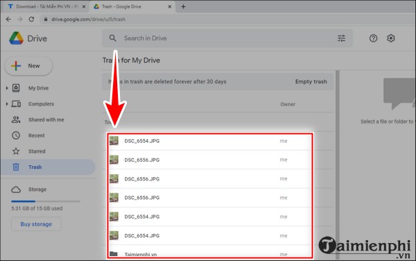
Task: Click in the Search in Drive field
Action: [x=227, y=38]
